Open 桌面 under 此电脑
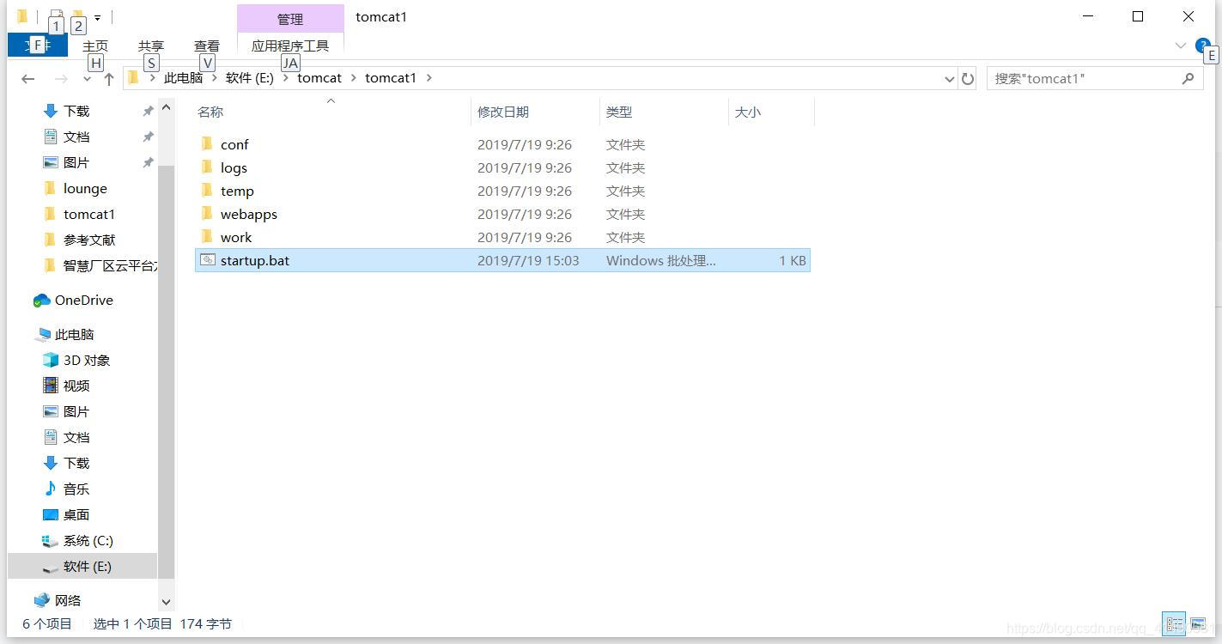 [76, 514]
